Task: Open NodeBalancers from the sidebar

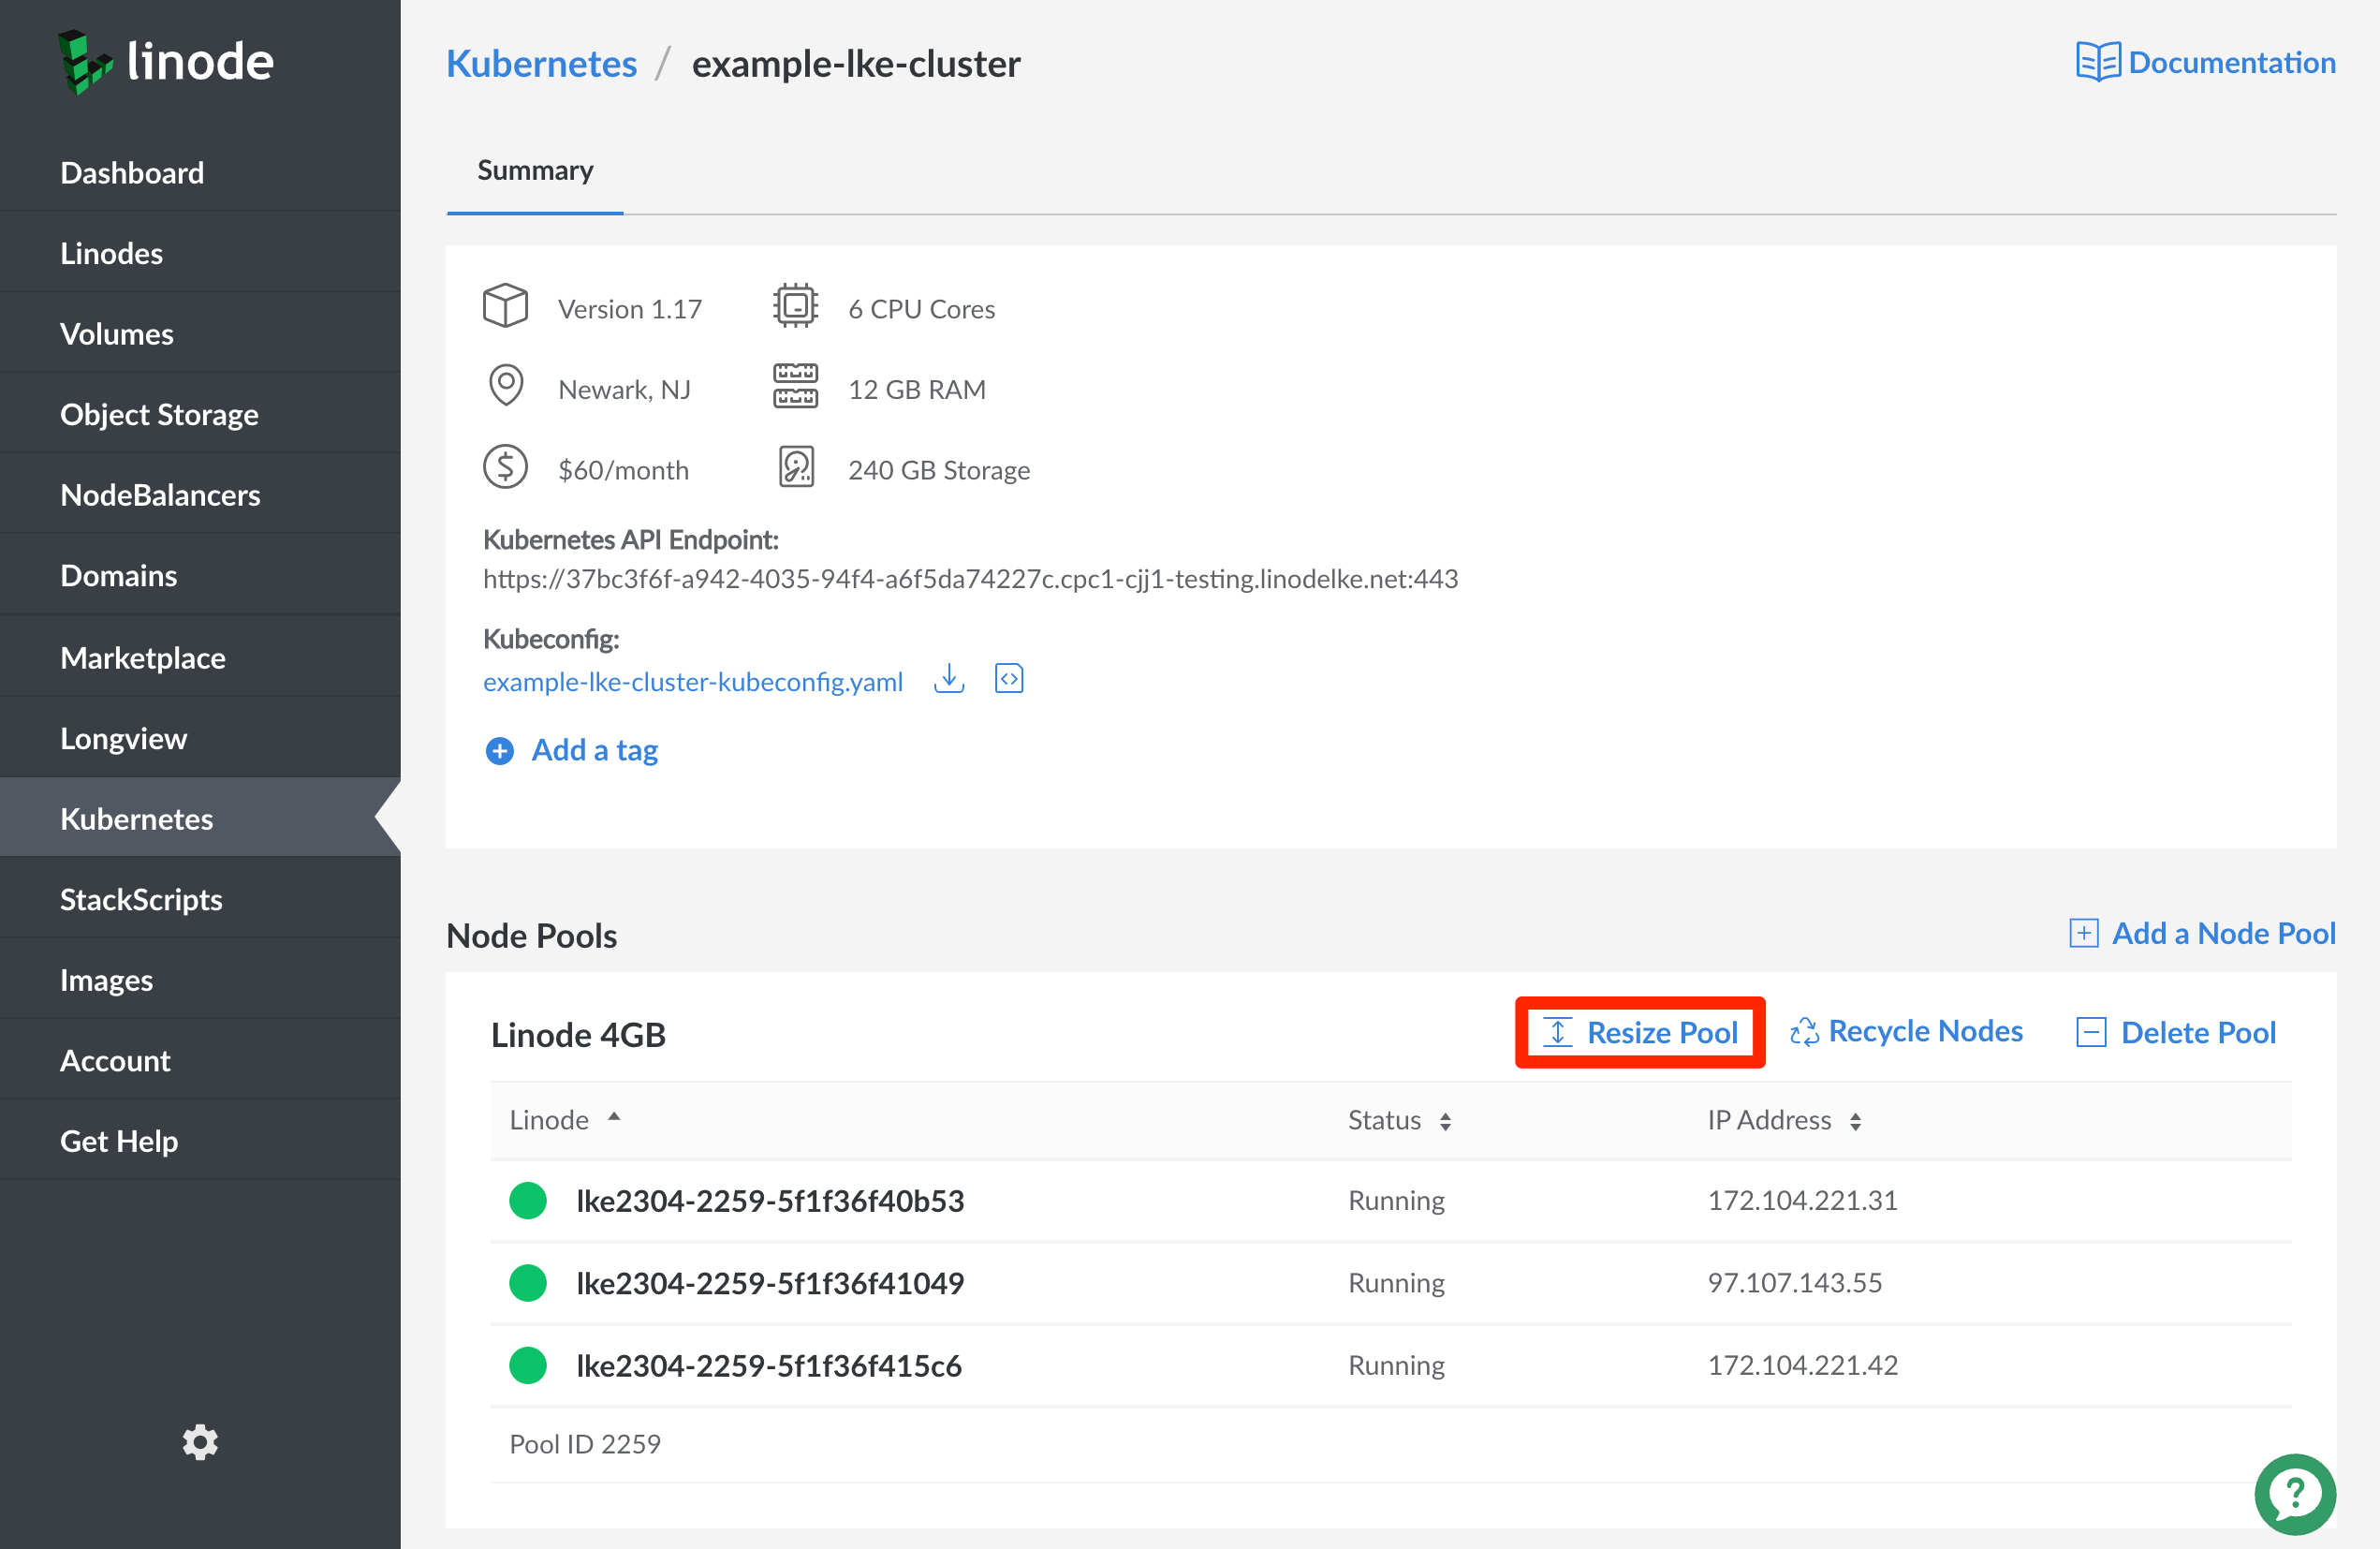Action: (x=160, y=495)
